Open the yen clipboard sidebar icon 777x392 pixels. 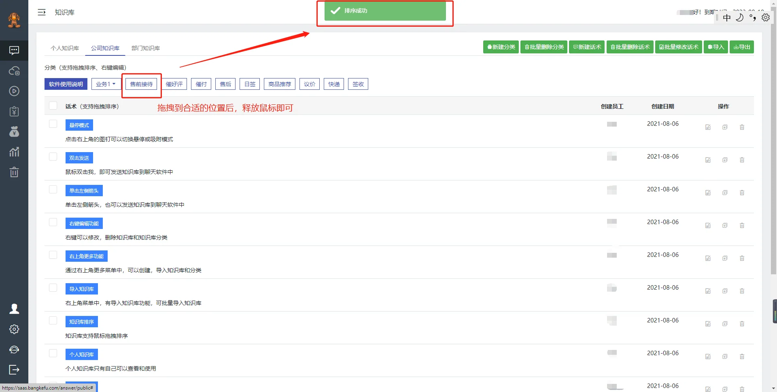pos(14,111)
